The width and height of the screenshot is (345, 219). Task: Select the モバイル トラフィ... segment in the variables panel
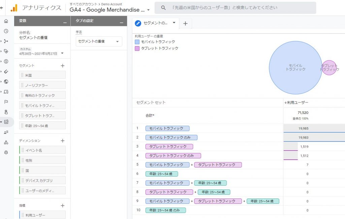(42, 105)
